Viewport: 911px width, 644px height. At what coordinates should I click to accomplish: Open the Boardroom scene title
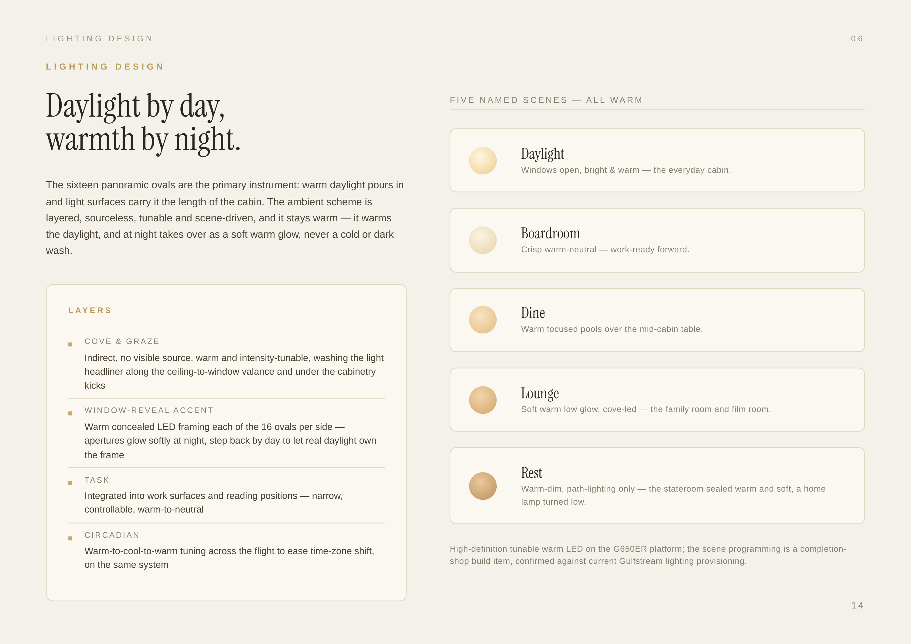click(x=550, y=233)
